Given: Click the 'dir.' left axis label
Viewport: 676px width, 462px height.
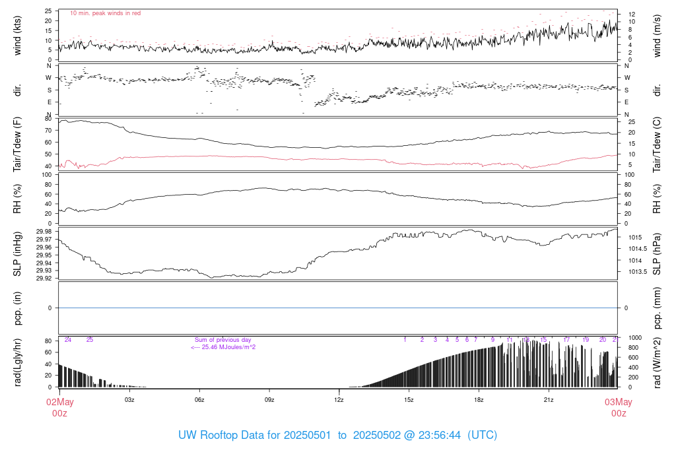Looking at the screenshot, I should (x=18, y=90).
